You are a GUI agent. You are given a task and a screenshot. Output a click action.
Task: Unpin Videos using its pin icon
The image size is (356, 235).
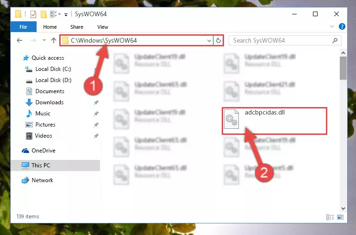coord(96,136)
